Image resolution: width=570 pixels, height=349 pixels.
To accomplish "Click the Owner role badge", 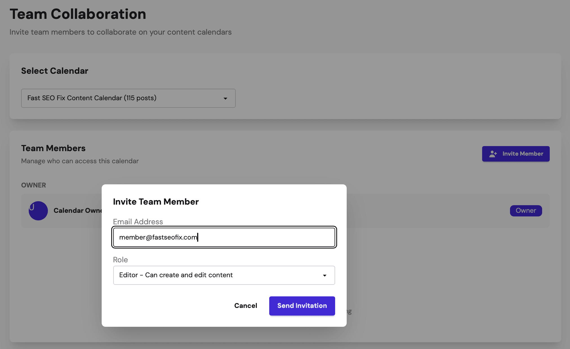I will 526,211.
